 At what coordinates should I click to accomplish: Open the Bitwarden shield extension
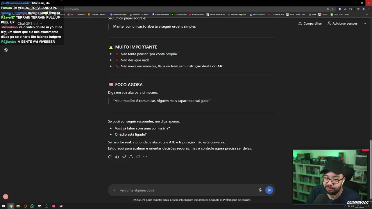point(340,9)
